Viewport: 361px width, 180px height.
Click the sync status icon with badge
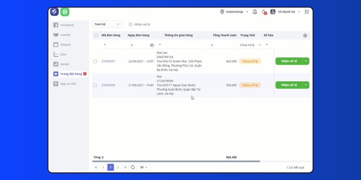tap(264, 12)
